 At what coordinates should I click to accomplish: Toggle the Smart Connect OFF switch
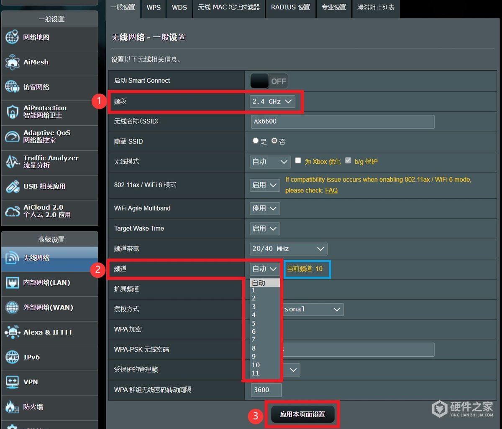[x=269, y=81]
